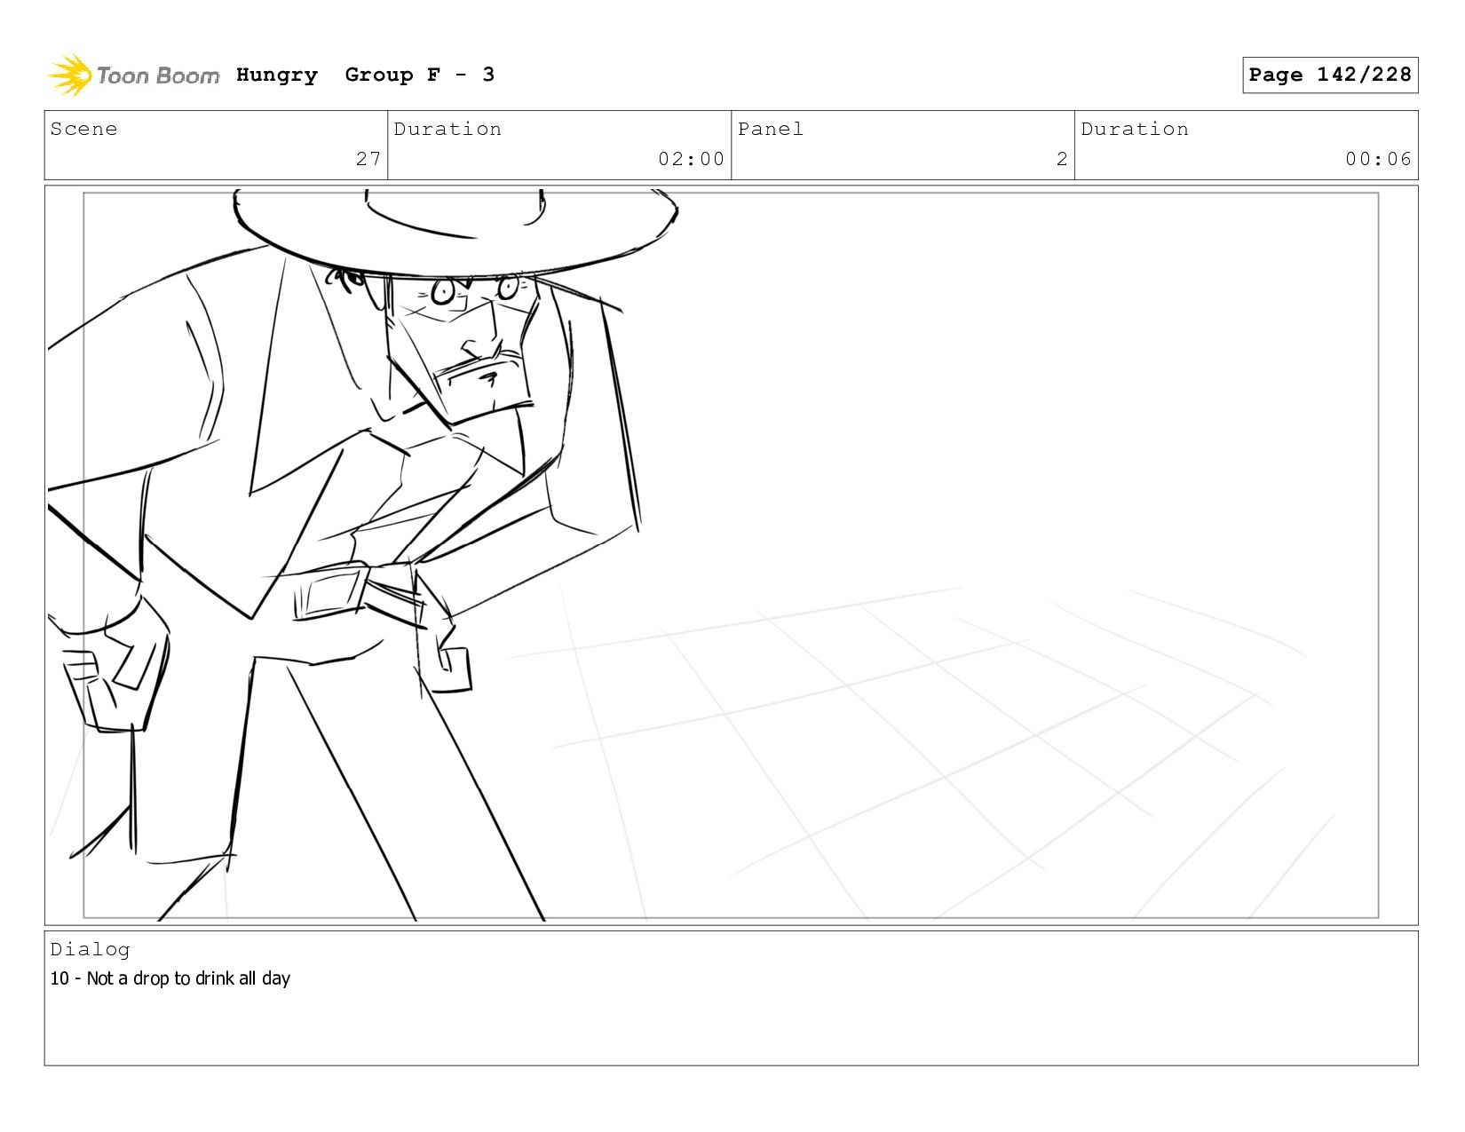The height and width of the screenshot is (1132, 1465).
Task: Click the scene number '27'
Action: pyautogui.click(x=368, y=159)
